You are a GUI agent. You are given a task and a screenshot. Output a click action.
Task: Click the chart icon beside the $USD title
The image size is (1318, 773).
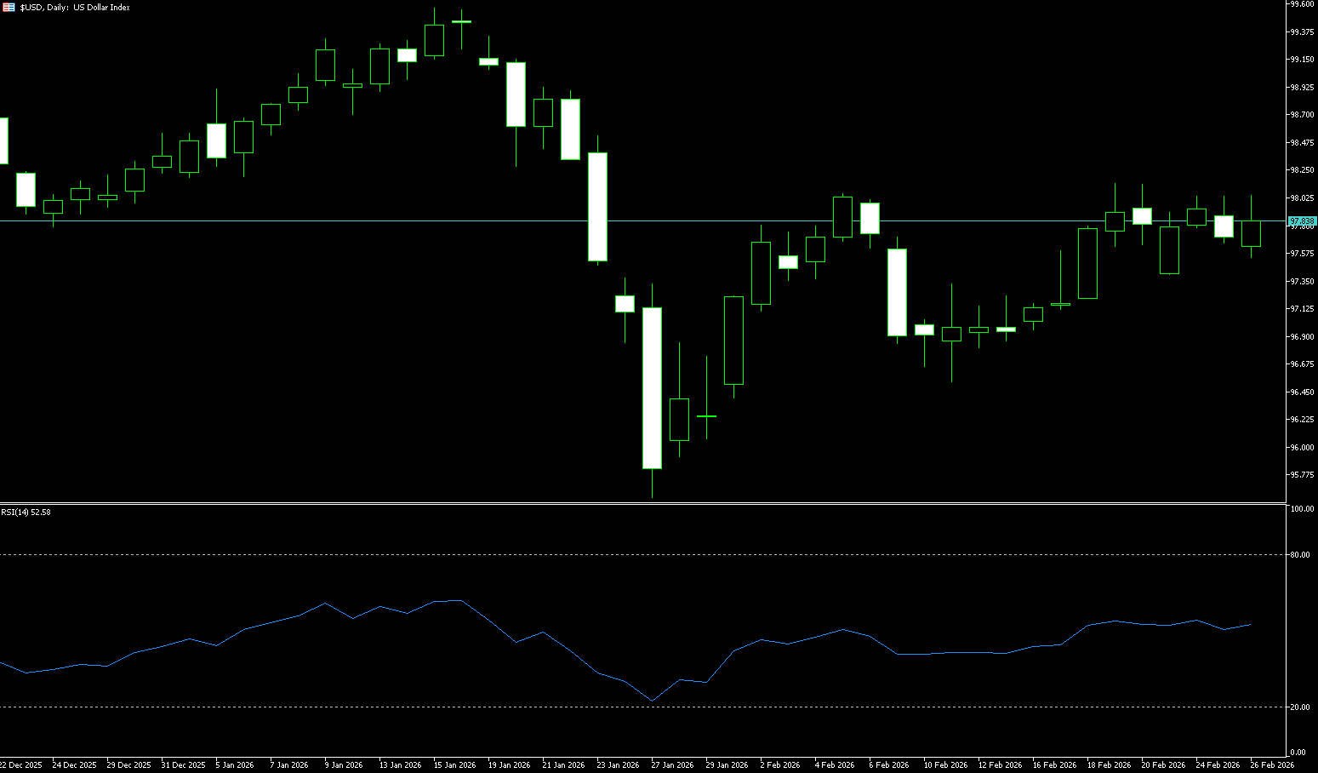(9, 7)
